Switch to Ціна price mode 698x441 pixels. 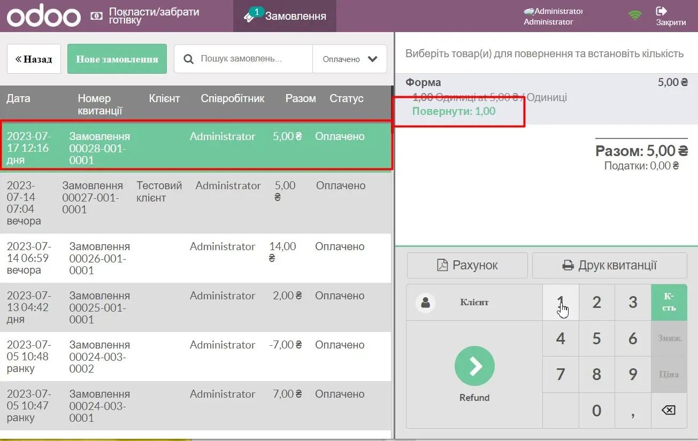[669, 374]
